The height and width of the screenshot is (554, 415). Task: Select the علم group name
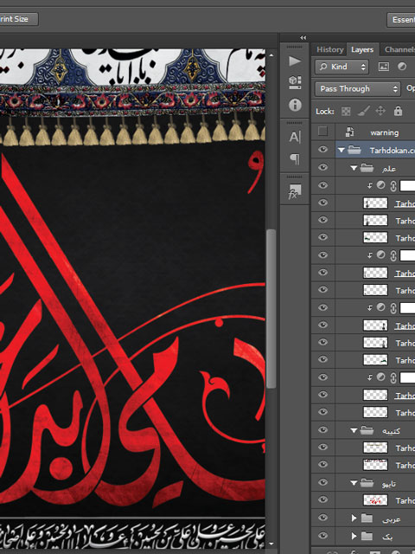coord(388,169)
